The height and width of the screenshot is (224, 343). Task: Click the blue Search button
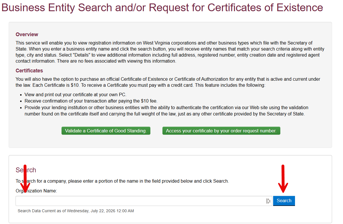point(284,201)
